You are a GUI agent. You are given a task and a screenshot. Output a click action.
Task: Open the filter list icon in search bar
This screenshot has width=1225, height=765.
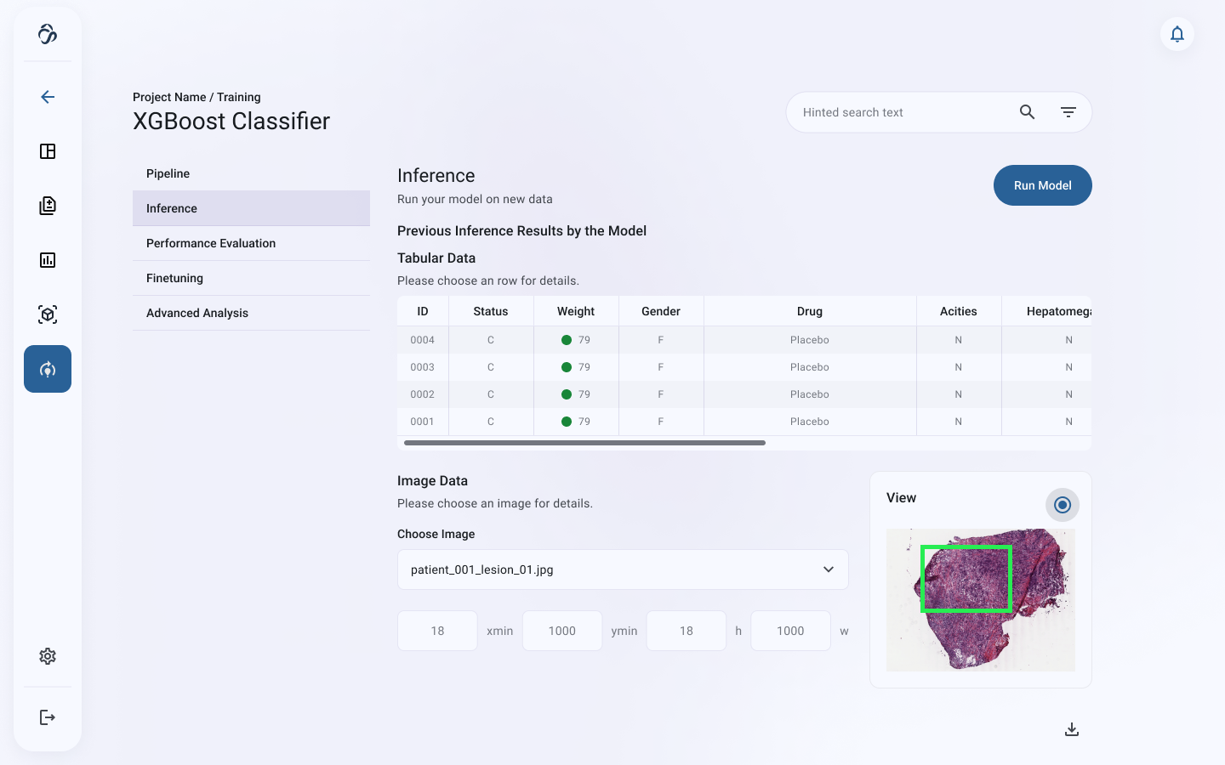pyautogui.click(x=1068, y=112)
